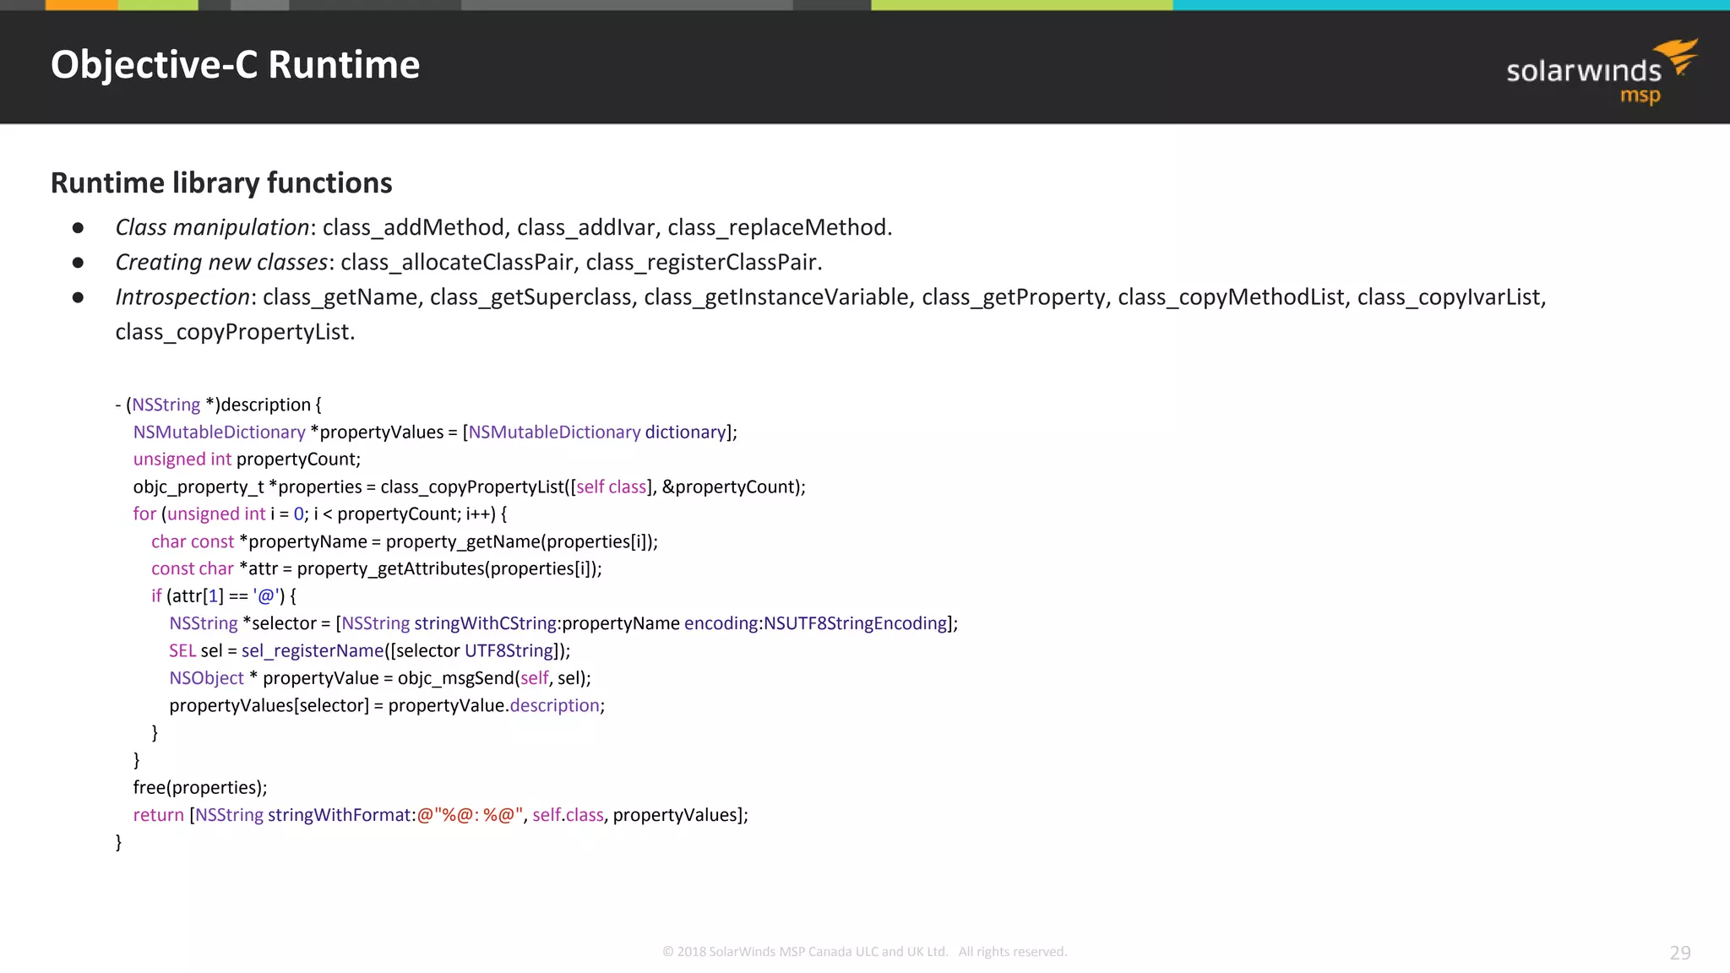
Task: Click sel_registerName in the code
Action: [312, 651]
